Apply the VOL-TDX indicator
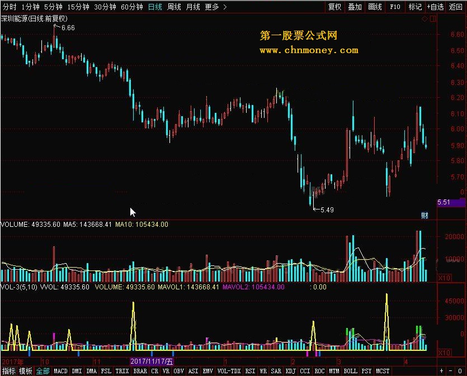 click(x=229, y=371)
